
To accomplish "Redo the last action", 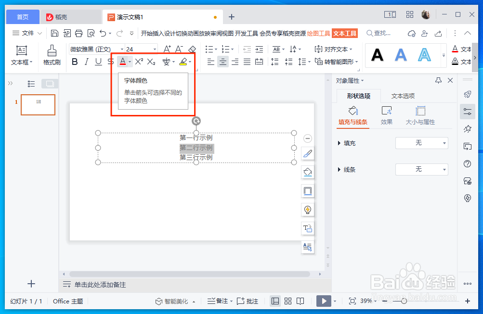I will tap(119, 33).
